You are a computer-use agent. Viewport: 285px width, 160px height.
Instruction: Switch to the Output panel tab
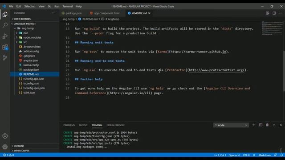(83, 125)
